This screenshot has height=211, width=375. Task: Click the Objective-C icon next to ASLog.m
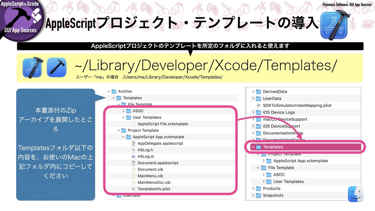click(134, 156)
